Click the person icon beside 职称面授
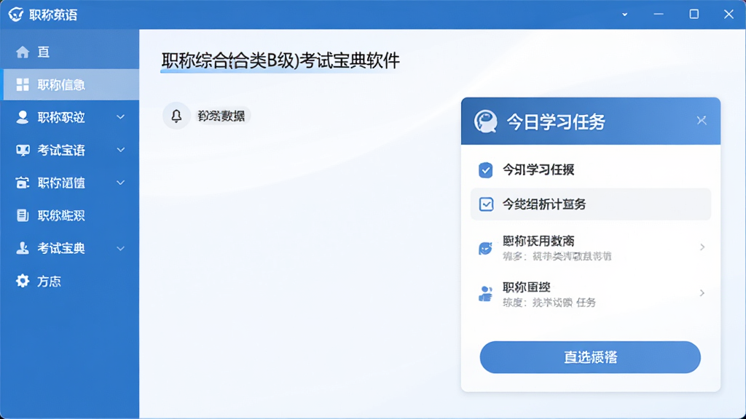This screenshot has height=419, width=746. [485, 294]
